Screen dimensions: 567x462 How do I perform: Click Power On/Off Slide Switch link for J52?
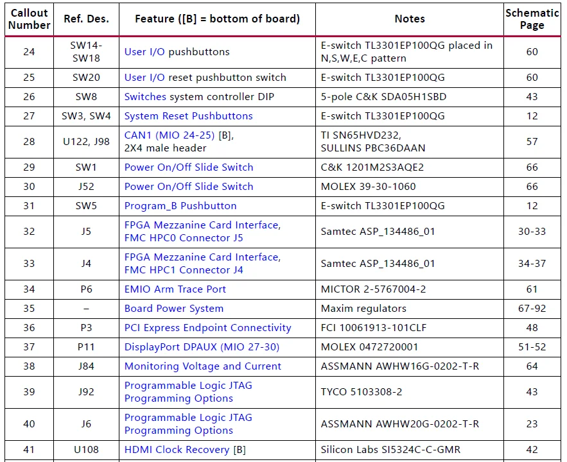coord(188,187)
